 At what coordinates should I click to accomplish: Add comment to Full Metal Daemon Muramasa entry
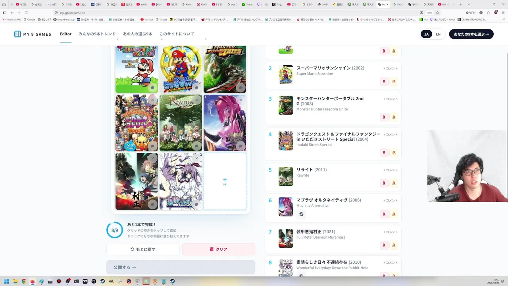391,232
